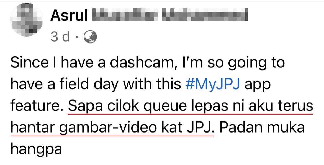324x165 pixels.
Task: Click the words lepas ni
Action: [220, 106]
